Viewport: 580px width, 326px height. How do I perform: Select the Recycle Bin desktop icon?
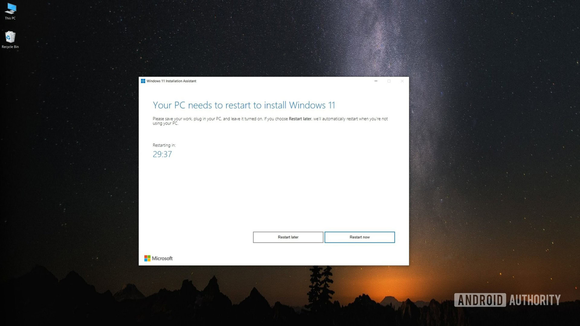(10, 37)
